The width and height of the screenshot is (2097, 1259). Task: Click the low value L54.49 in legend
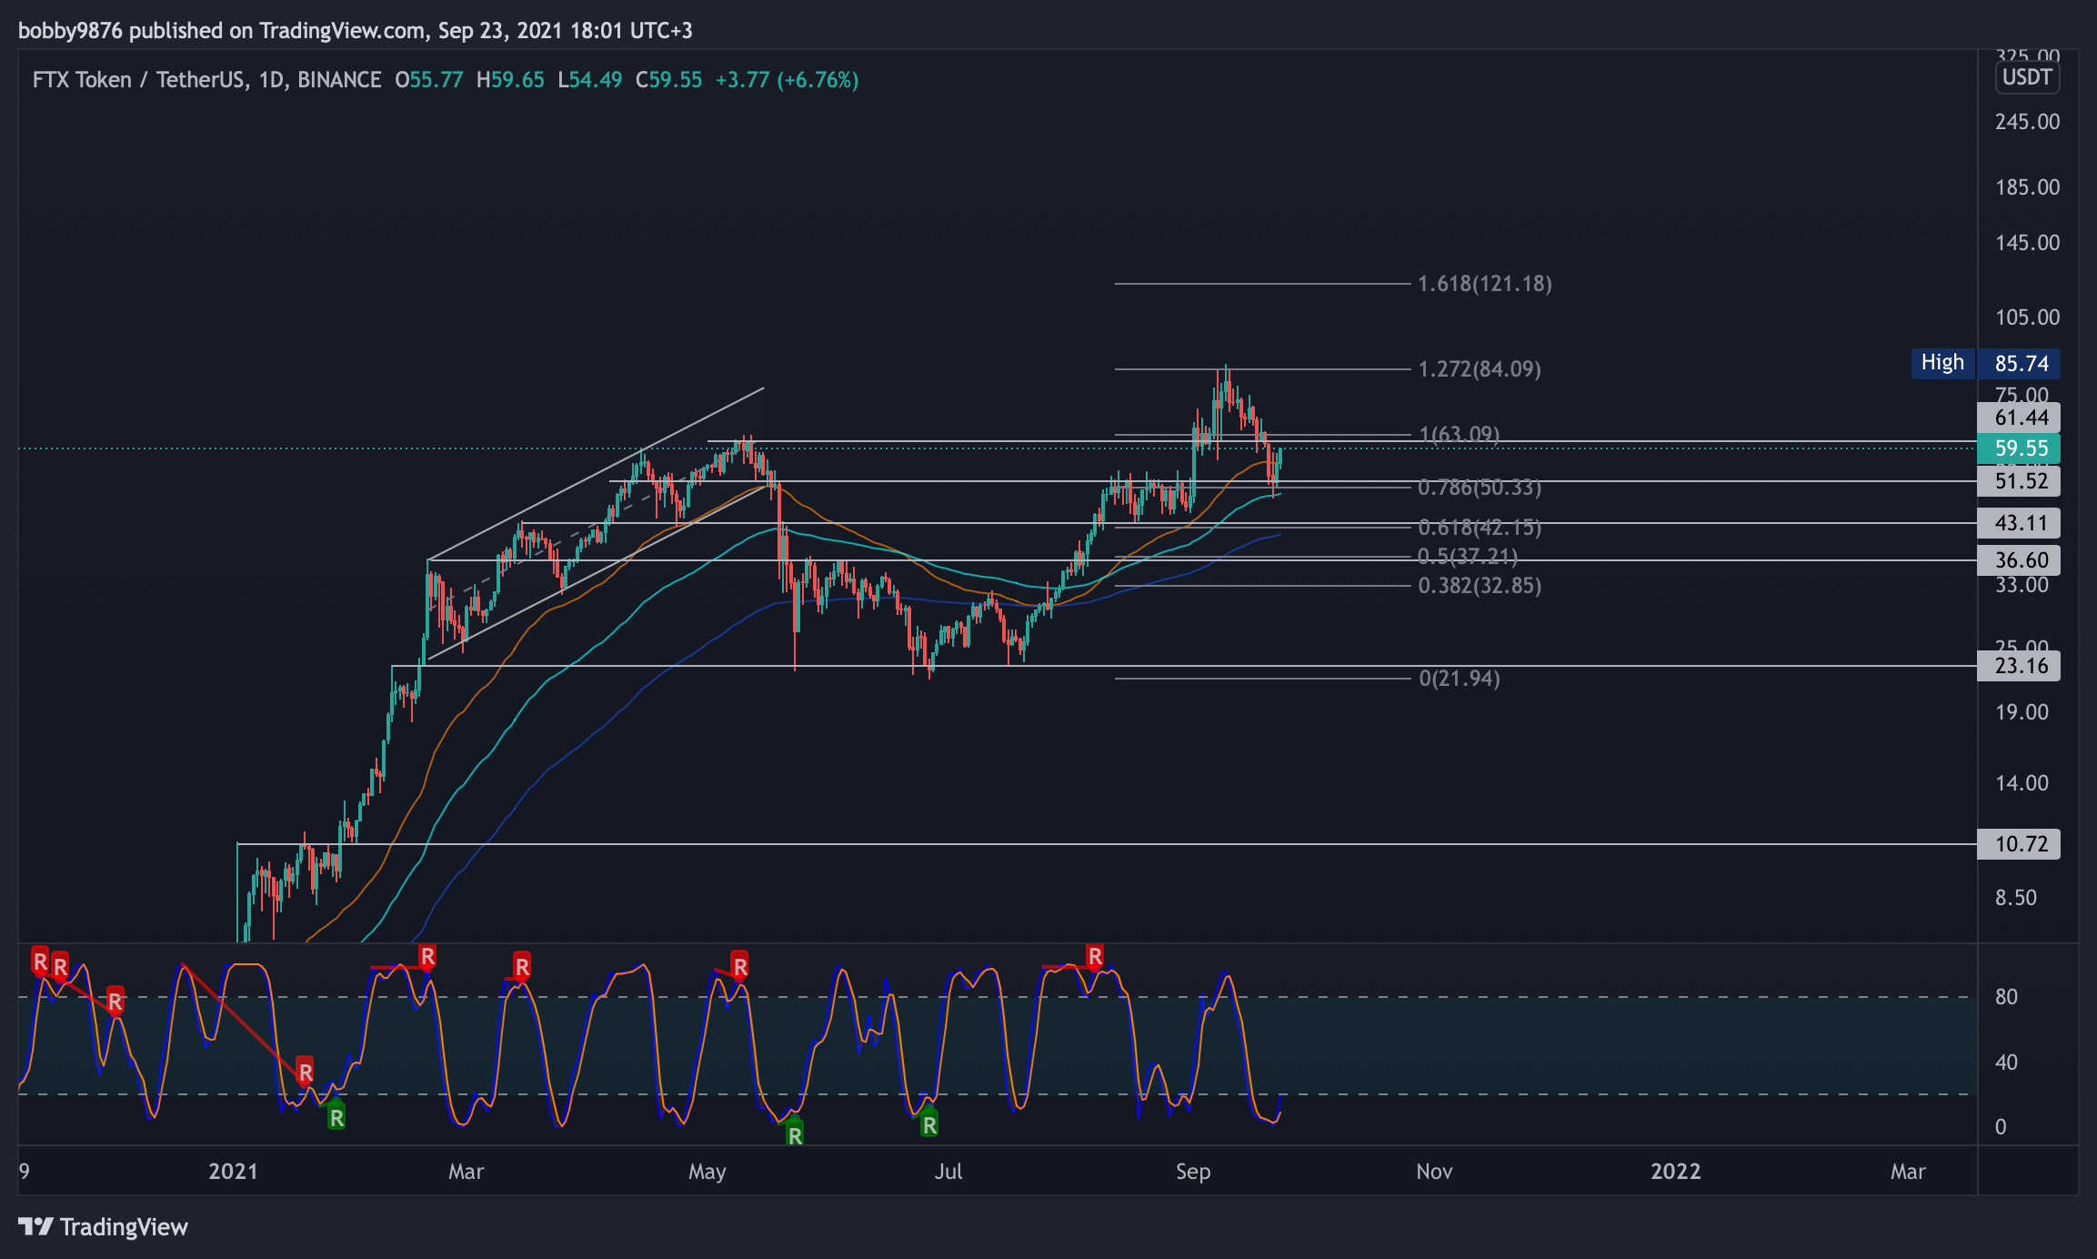[x=590, y=80]
